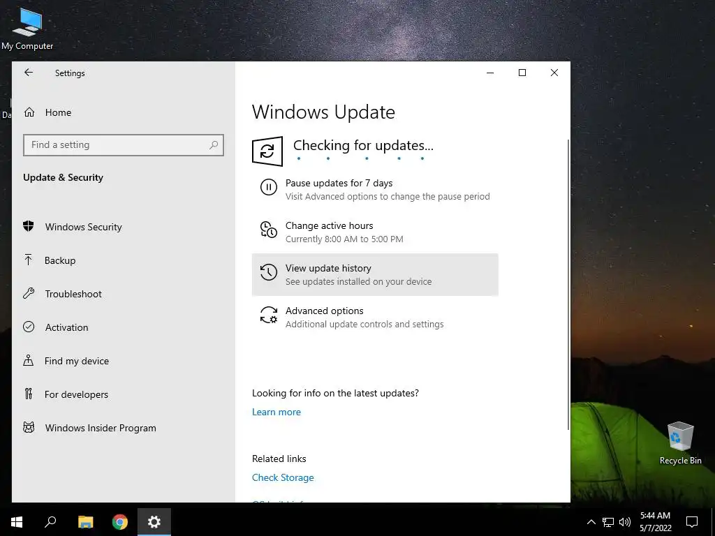The width and height of the screenshot is (715, 536).
Task: Click the Settings gear on the taskbar
Action: tap(154, 522)
